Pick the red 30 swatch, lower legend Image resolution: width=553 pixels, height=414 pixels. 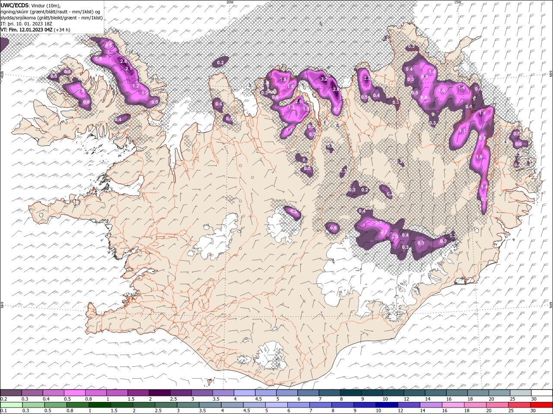pyautogui.click(x=542, y=405)
